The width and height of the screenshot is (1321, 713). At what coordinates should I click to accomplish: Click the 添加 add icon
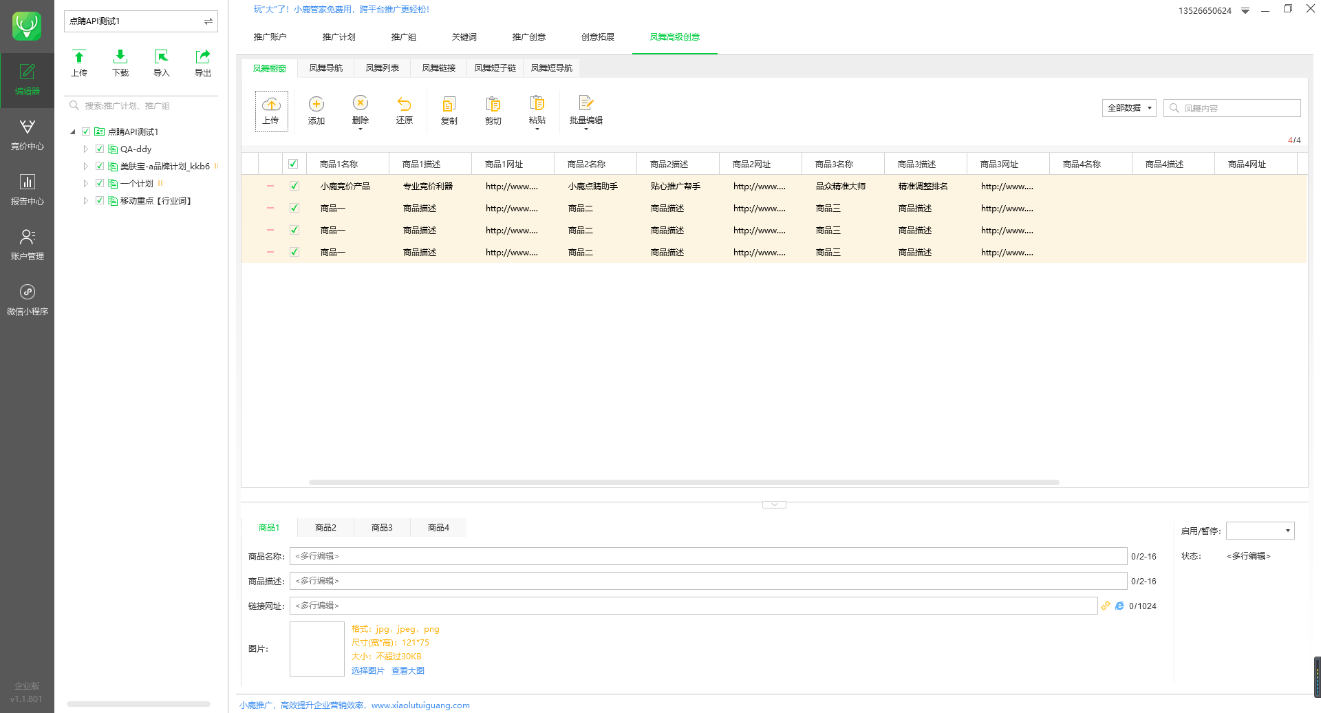(x=316, y=104)
